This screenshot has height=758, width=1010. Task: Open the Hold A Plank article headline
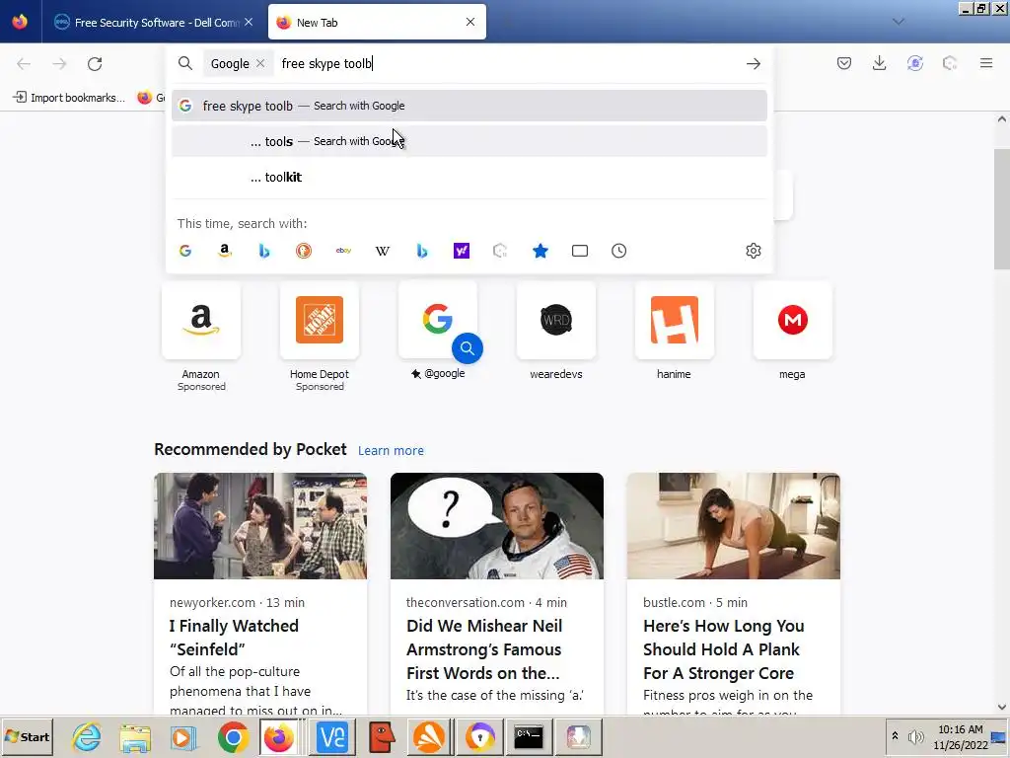pyautogui.click(x=723, y=649)
